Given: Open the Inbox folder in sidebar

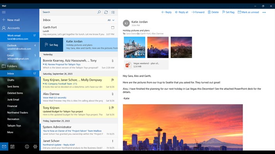Looking at the screenshot, I should (20, 74).
